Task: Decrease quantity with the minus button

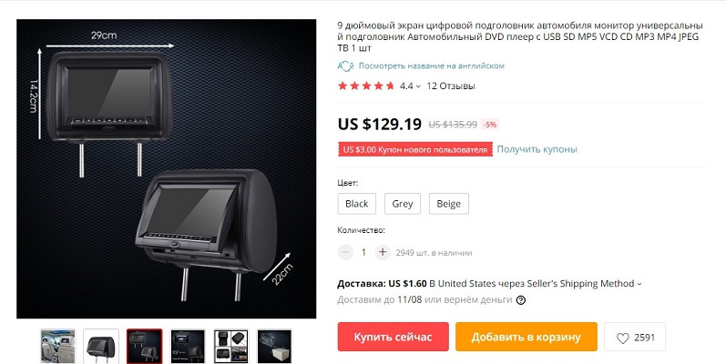Action: point(345,253)
